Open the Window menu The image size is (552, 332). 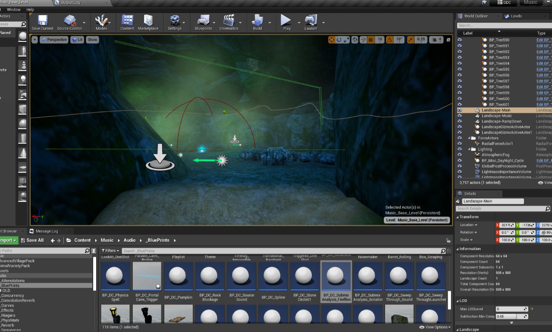coord(14,9)
